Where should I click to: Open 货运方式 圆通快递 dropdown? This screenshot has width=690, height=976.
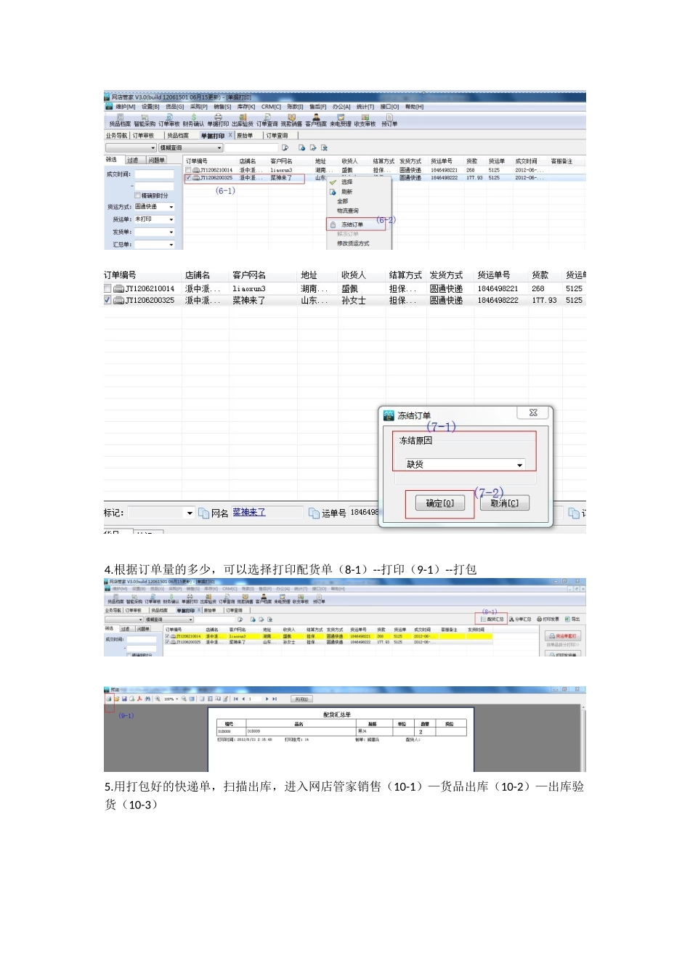tap(155, 207)
